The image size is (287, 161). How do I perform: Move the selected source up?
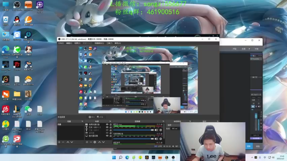click(100, 142)
